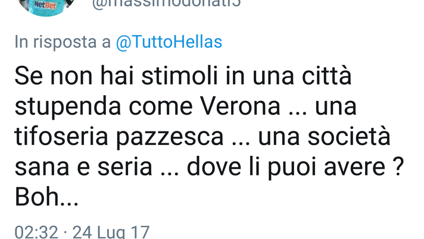The width and height of the screenshot is (424, 239).
Task: Tap the phrase 'tifoseria pazzesca'
Action: pyautogui.click(x=119, y=137)
